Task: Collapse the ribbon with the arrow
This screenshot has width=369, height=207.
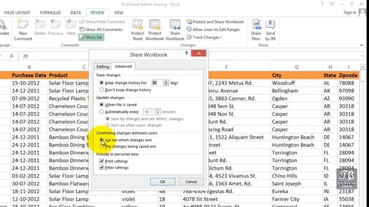Action: point(362,45)
